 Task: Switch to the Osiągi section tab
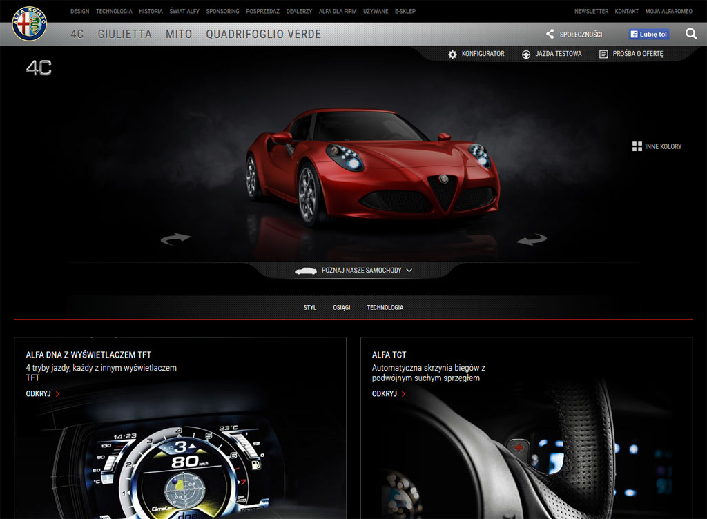341,307
